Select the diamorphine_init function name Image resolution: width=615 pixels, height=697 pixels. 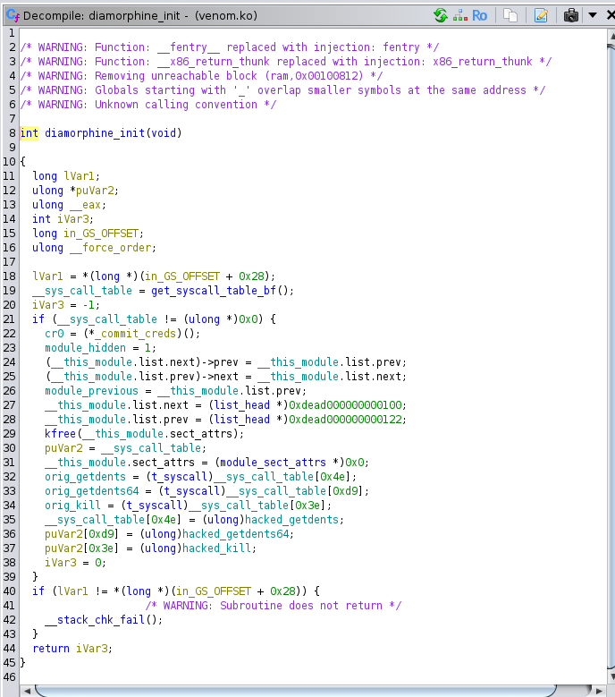(x=95, y=133)
